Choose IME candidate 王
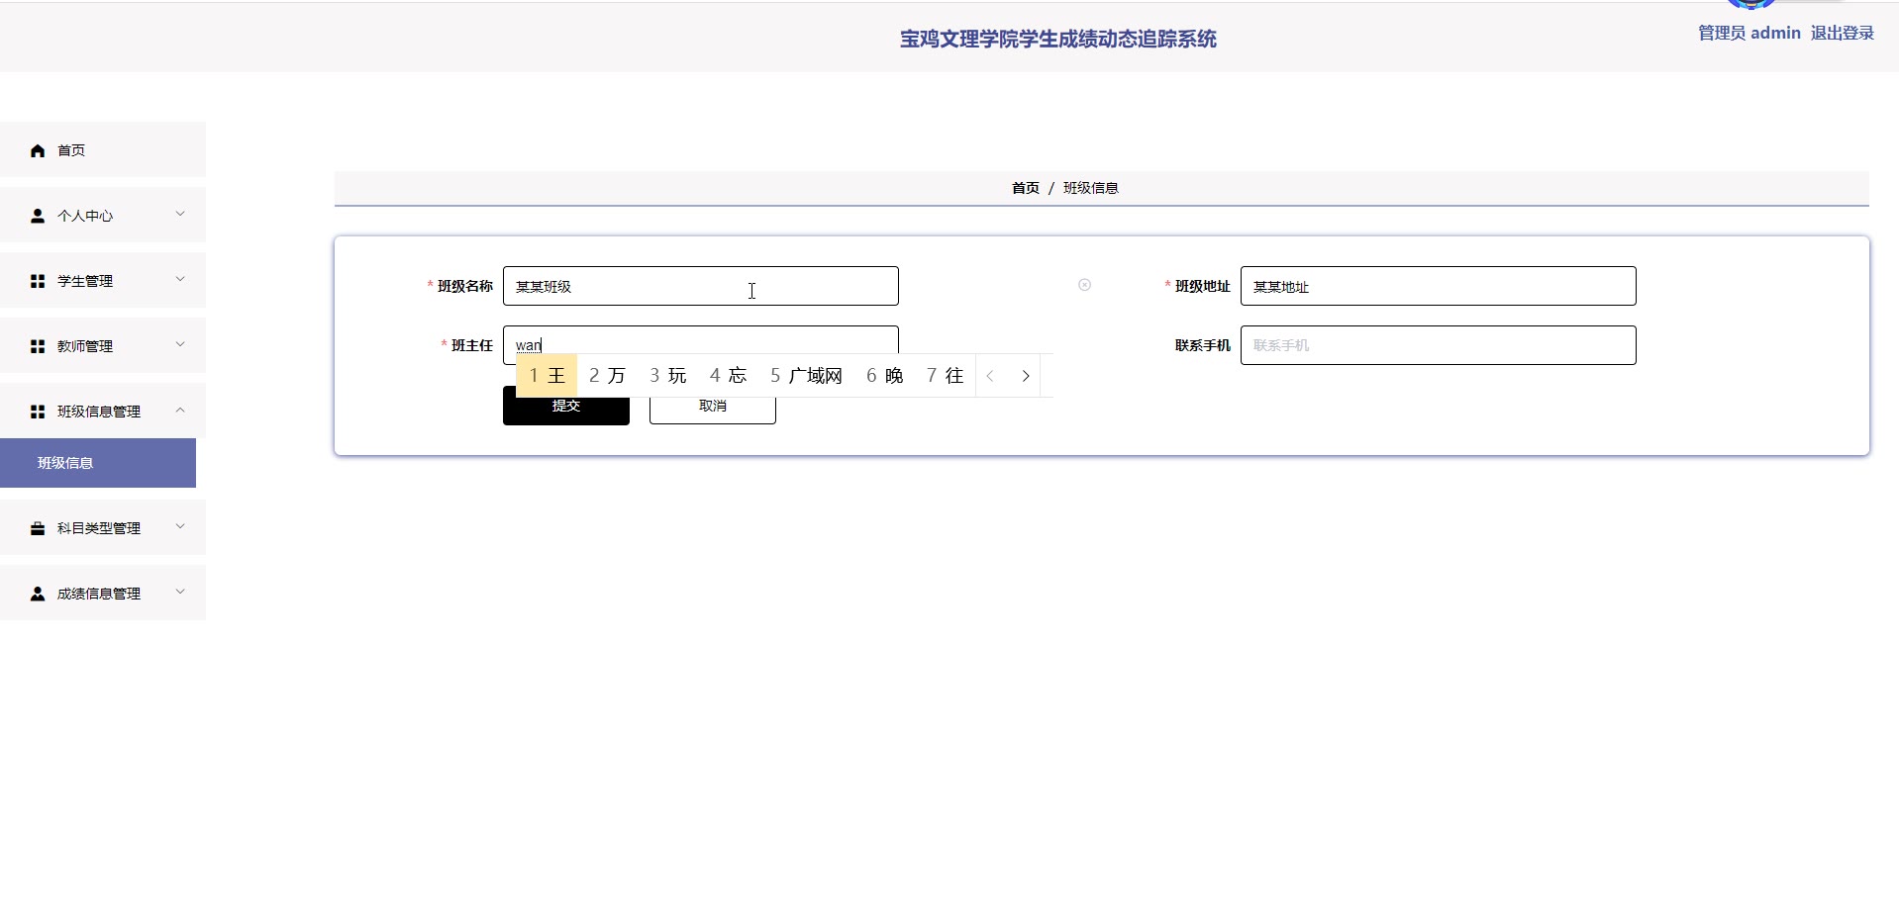 point(547,376)
